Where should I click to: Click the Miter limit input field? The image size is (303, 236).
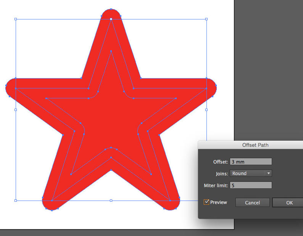251,185
